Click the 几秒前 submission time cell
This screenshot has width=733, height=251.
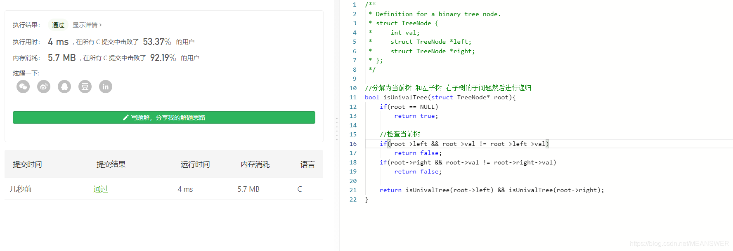[x=21, y=189]
